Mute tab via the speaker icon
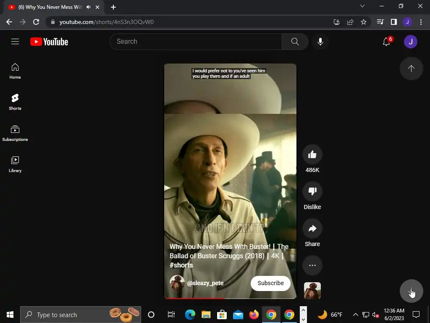The height and width of the screenshot is (323, 430). [88, 7]
